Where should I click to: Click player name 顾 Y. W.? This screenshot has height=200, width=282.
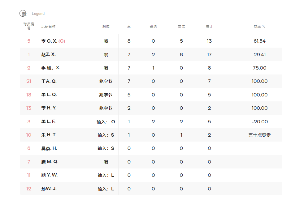[49, 175]
